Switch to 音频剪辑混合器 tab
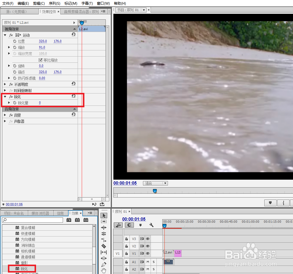 pos(81,12)
